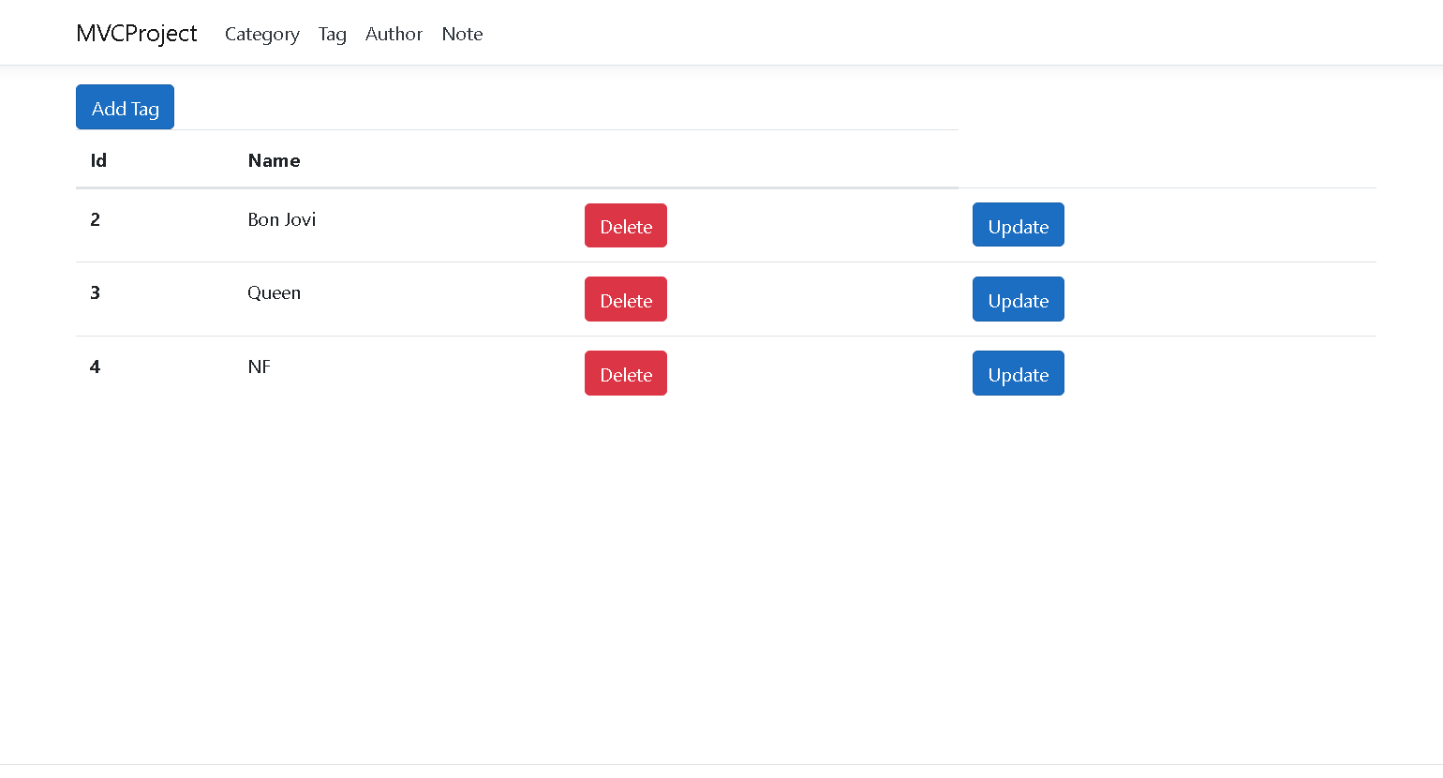Viewport: 1443px width, 778px height.
Task: Open the Note section
Action: (462, 35)
